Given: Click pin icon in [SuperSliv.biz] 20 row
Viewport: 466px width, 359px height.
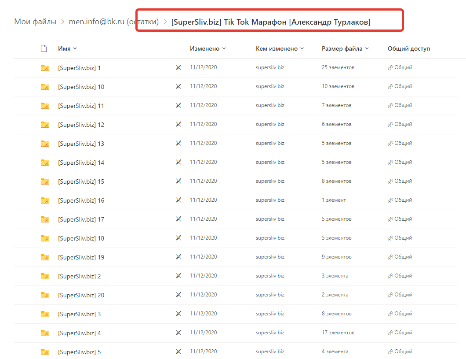Looking at the screenshot, I should point(178,295).
